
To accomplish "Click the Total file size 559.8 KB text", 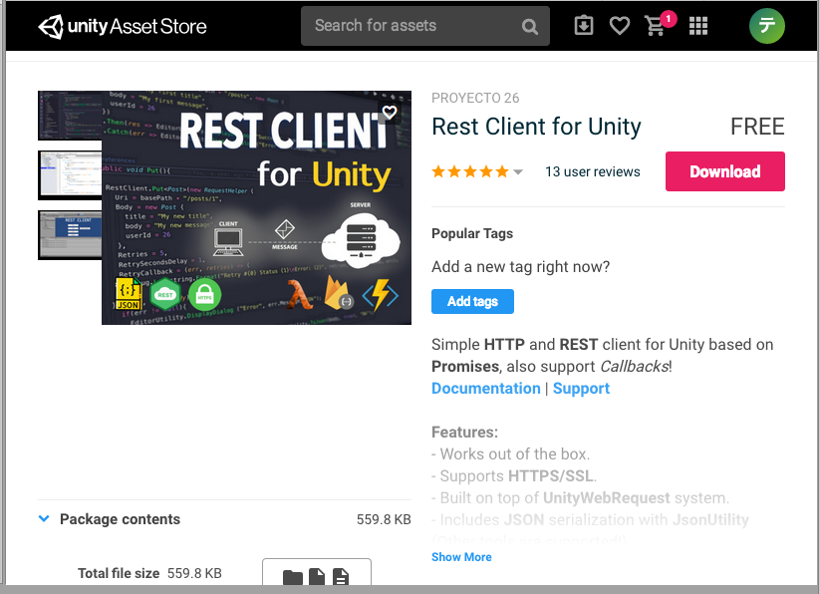I will [x=149, y=574].
